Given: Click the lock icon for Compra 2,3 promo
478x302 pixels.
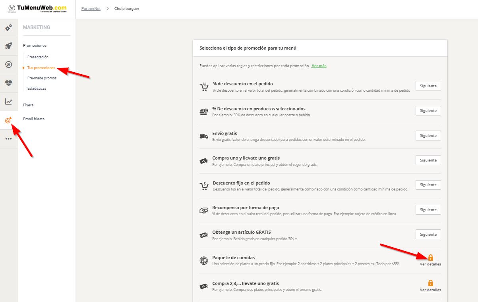Looking at the screenshot, I should pos(430,283).
